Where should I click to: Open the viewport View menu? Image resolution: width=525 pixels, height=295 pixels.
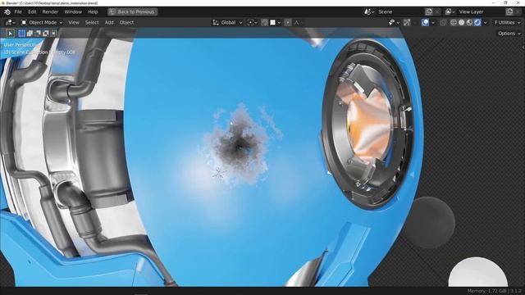point(74,22)
